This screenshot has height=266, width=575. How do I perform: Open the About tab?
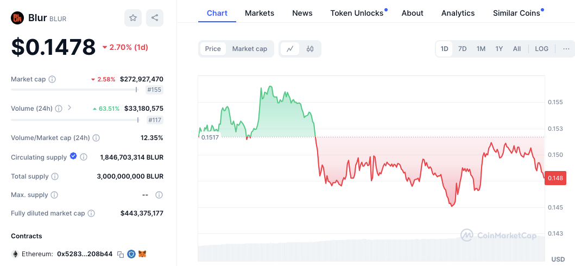click(x=413, y=13)
